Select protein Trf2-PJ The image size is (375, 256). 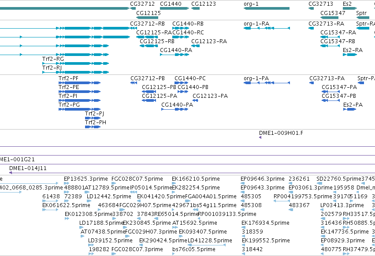coord(93,118)
